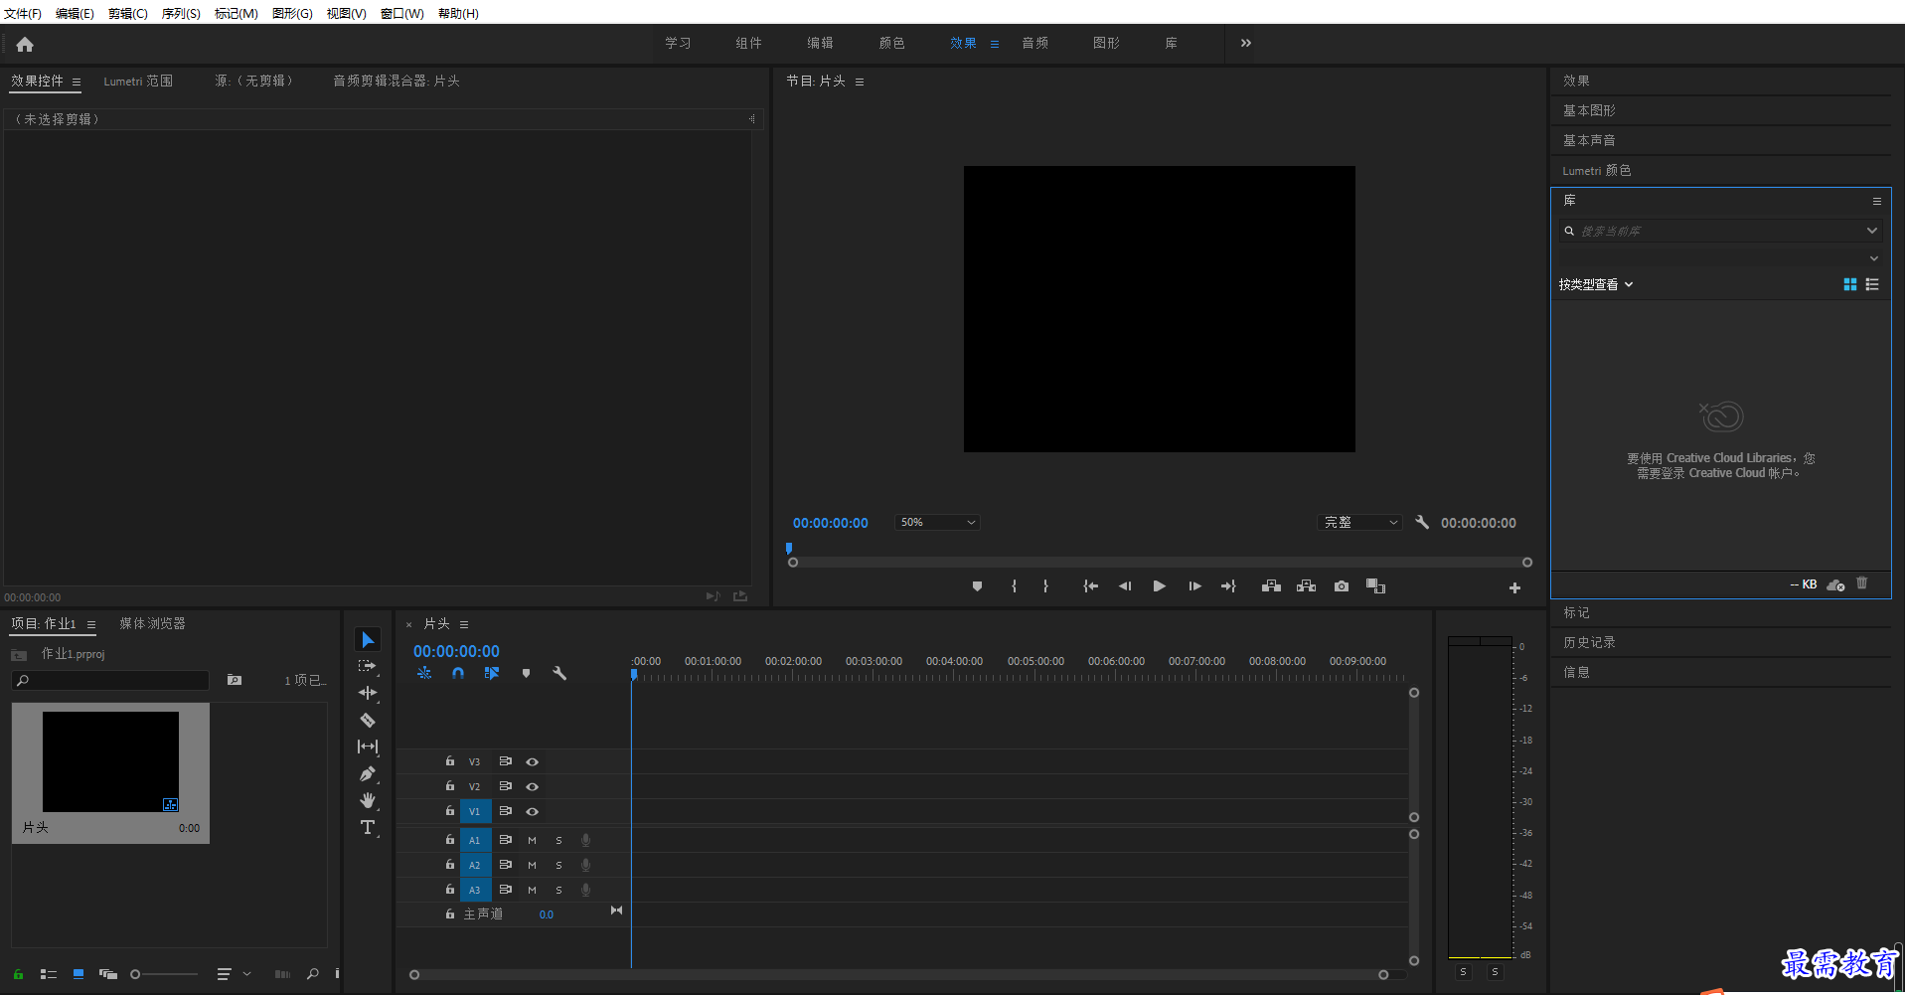
Task: Adjust project thumbnail zoom slider
Action: 164,974
